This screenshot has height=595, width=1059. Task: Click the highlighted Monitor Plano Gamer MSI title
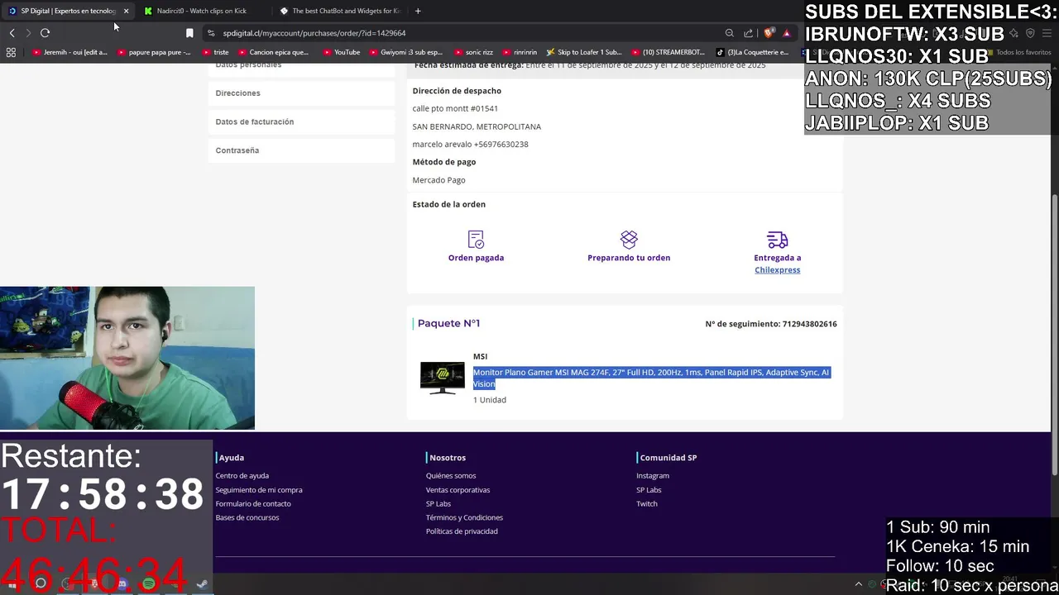[x=651, y=378]
